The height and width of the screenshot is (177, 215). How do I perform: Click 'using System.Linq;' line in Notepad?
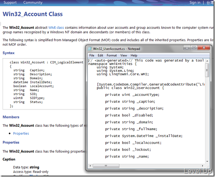pos(116,71)
